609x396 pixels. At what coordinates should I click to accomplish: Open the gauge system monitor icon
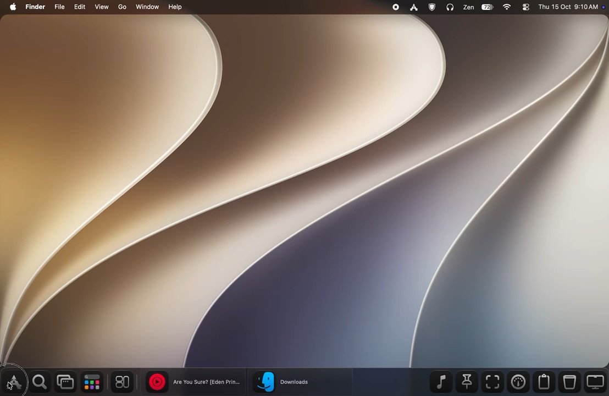[x=518, y=382]
